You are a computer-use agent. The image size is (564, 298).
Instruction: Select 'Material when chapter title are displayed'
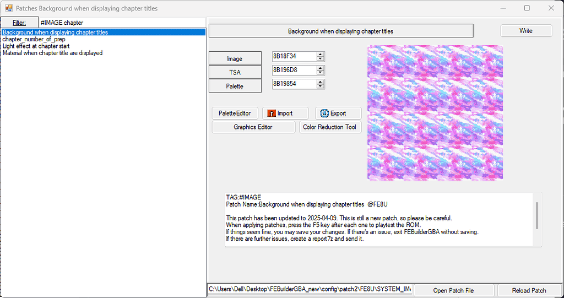pyautogui.click(x=52, y=53)
